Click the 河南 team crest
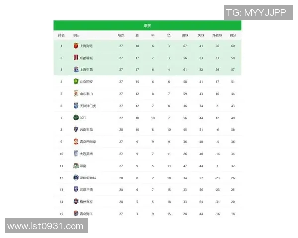This screenshot has height=238, width=298. [75, 166]
